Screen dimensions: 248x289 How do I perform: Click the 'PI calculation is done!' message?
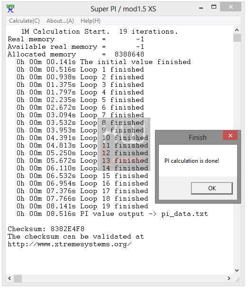pos(192,161)
